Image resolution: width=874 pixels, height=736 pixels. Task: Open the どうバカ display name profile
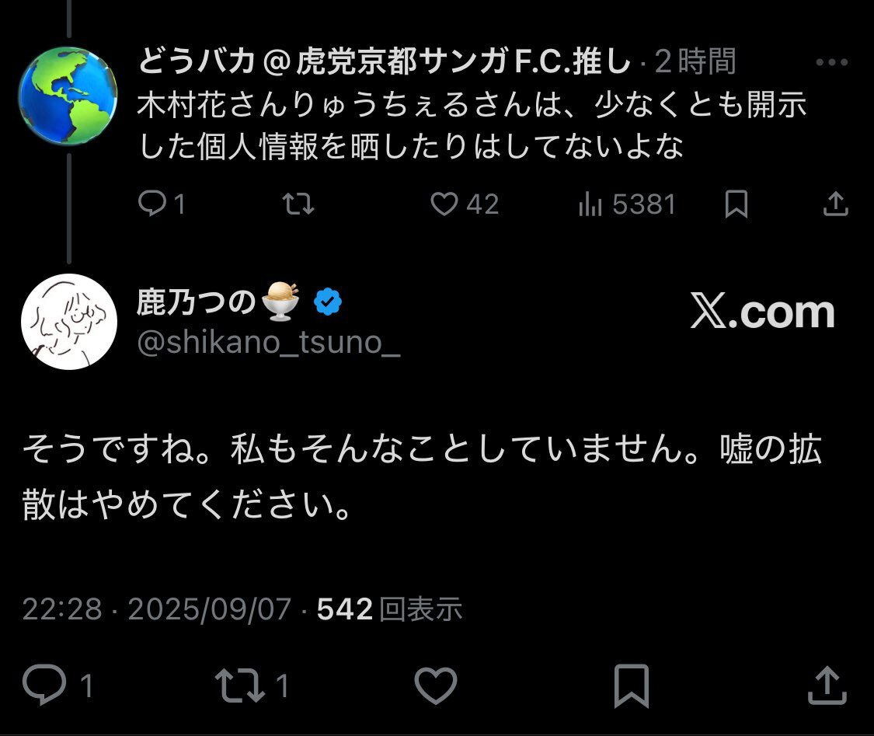tap(385, 62)
